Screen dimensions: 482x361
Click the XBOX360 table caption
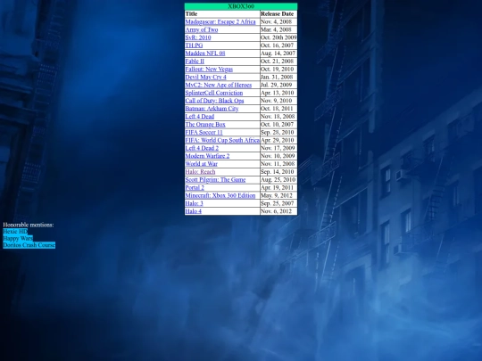(x=241, y=6)
